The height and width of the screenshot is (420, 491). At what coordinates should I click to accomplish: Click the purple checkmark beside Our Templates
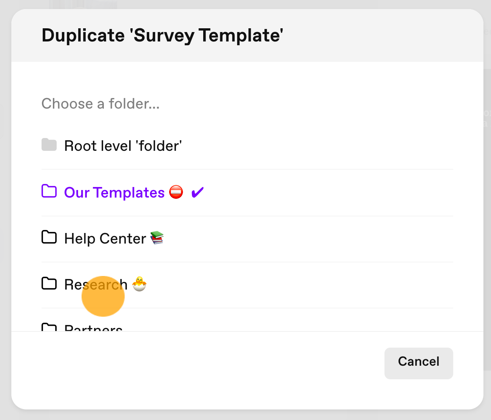(x=197, y=192)
